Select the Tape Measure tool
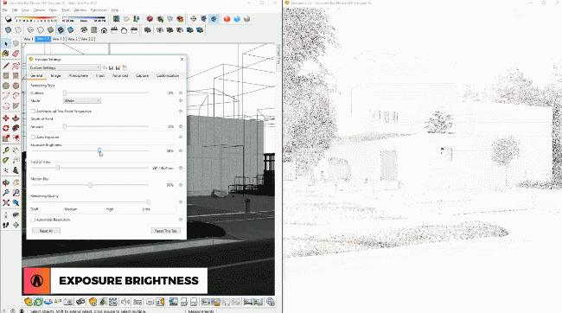This screenshot has width=562, height=313. [6, 150]
